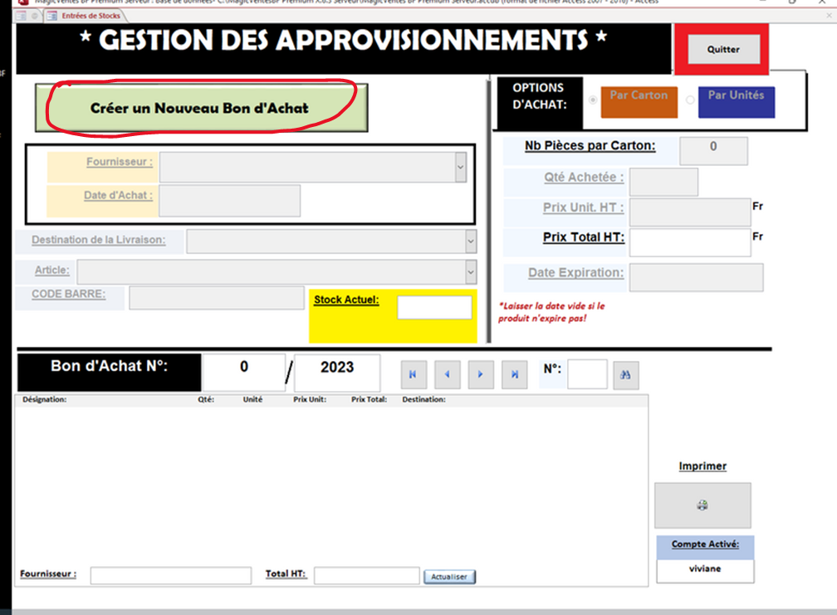837x615 pixels.
Task: Click the Date d'Achat input field
Action: pyautogui.click(x=229, y=201)
